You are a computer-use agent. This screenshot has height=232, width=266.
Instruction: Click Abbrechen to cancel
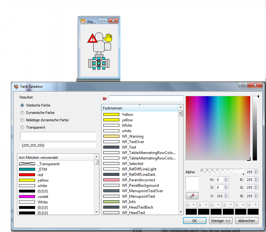click(x=247, y=221)
